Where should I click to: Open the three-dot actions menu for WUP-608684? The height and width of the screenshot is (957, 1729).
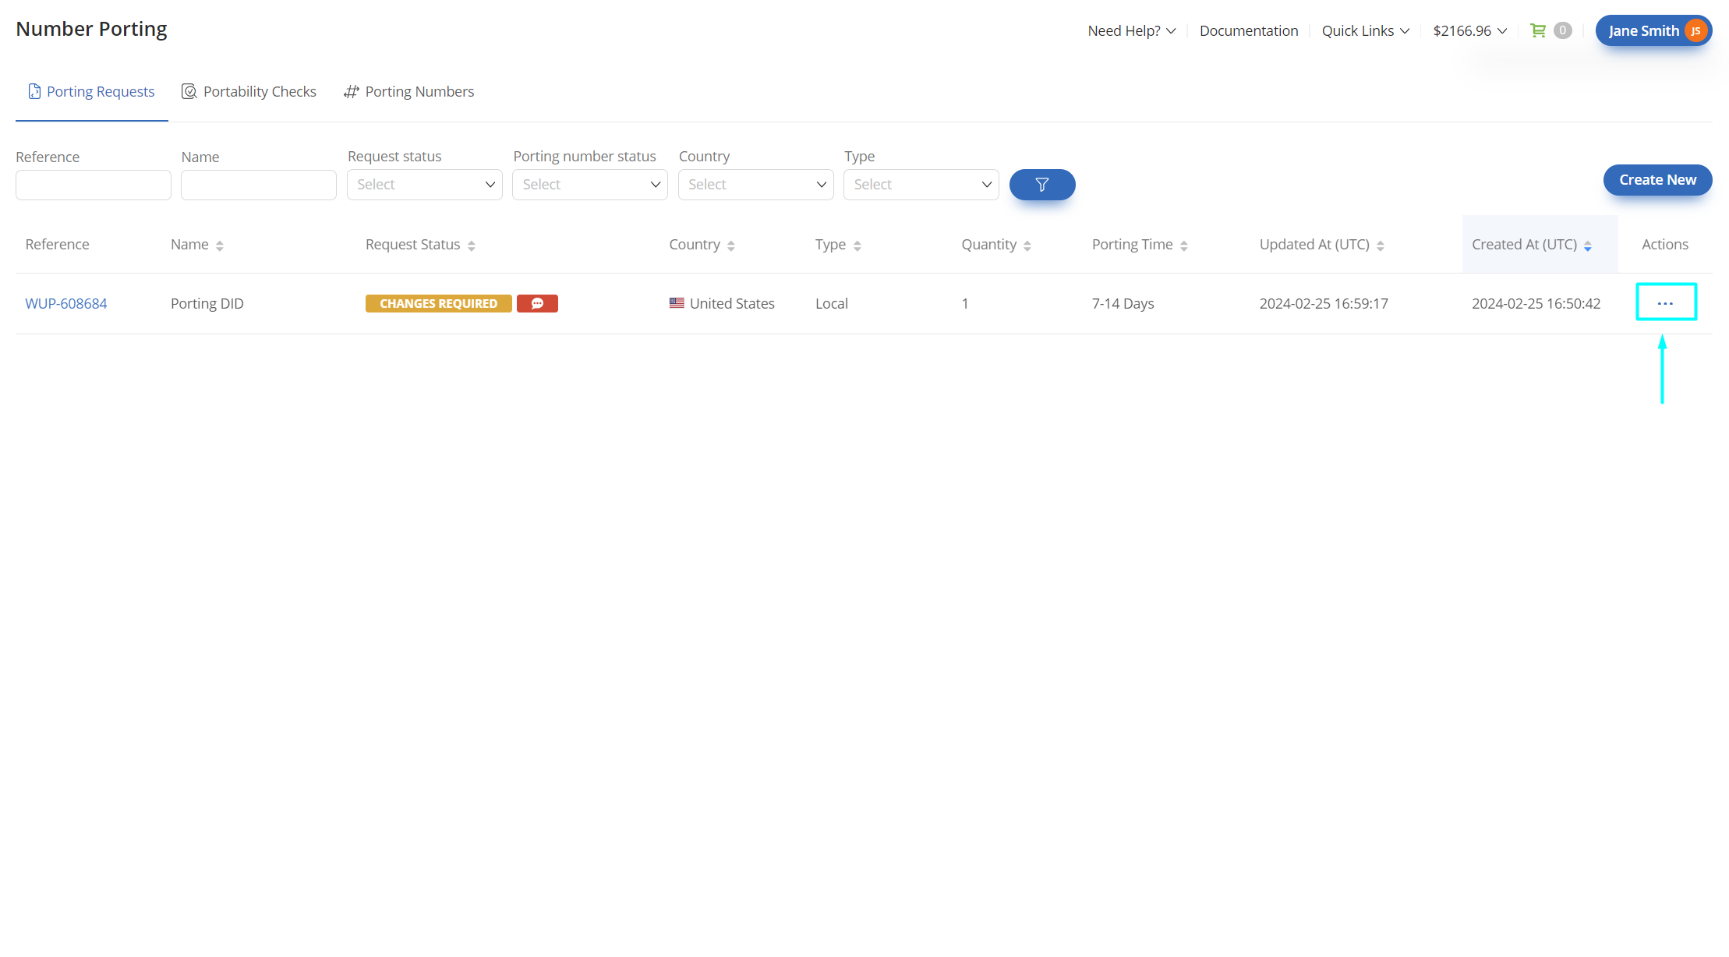(x=1665, y=303)
